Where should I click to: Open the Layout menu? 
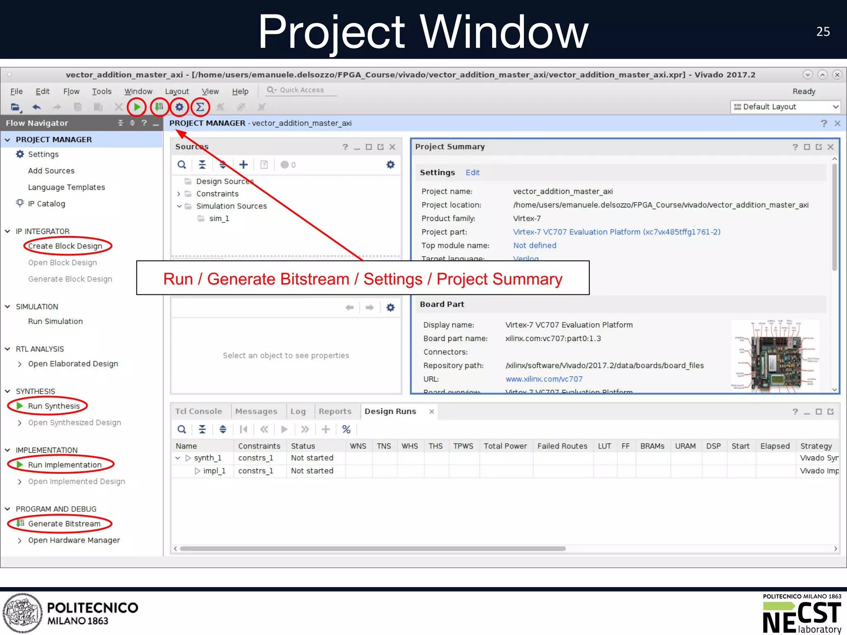coord(177,91)
